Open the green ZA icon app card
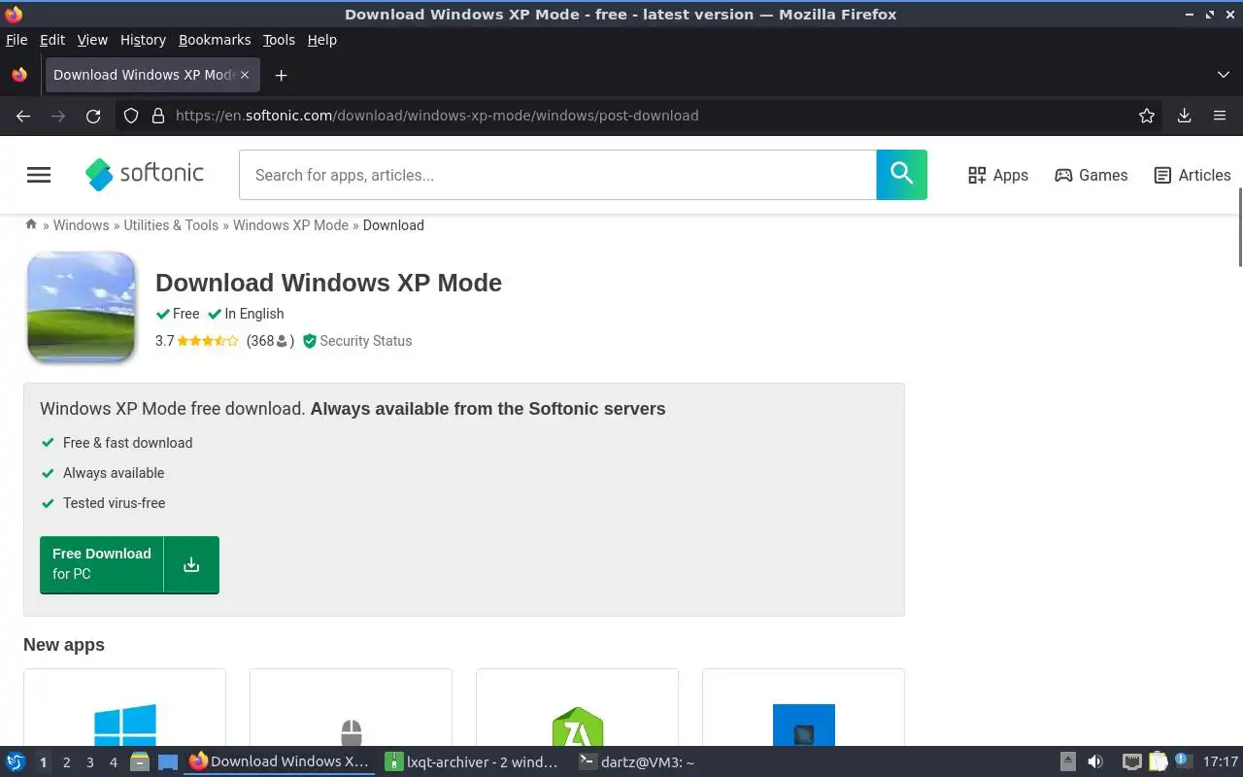The image size is (1243, 777). click(577, 707)
